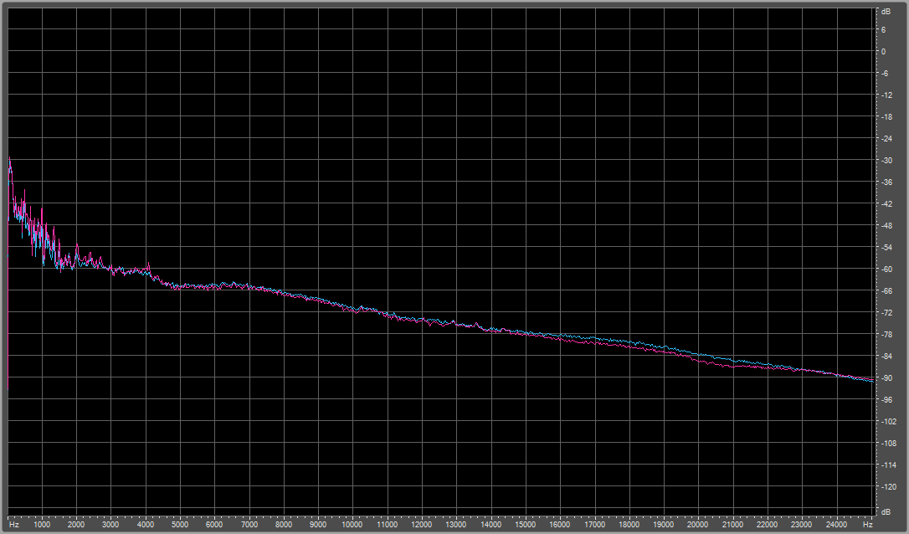Click the Hz unit label beside 1000
Screen dimensions: 909x534
(x=14, y=524)
